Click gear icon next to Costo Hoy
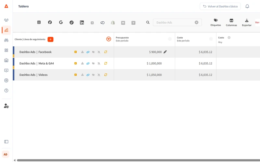260x162 pixels. [x=229, y=38]
